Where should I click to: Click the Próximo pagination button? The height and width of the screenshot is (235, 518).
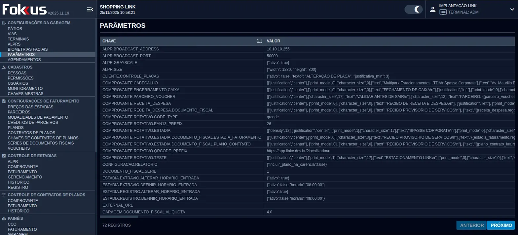point(501,225)
